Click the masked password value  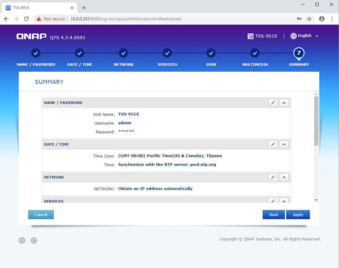pyautogui.click(x=126, y=131)
